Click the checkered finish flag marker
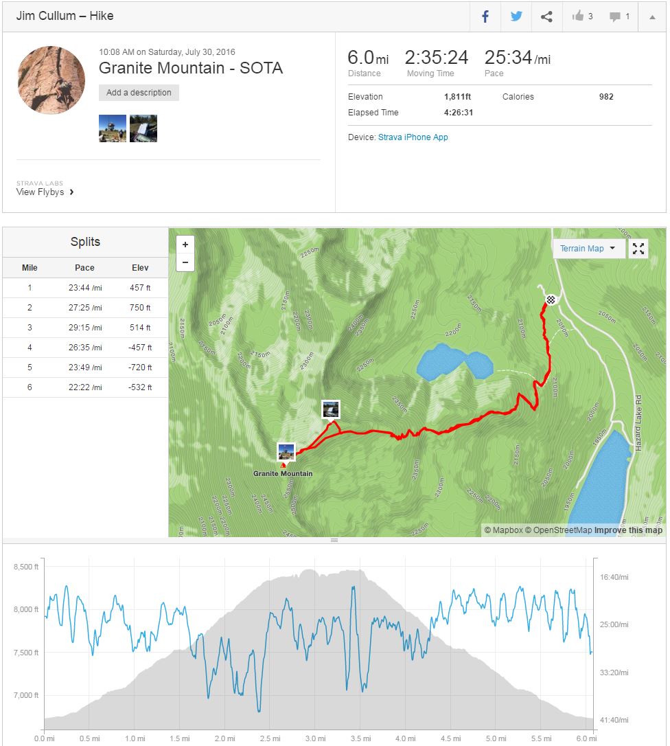 (551, 299)
